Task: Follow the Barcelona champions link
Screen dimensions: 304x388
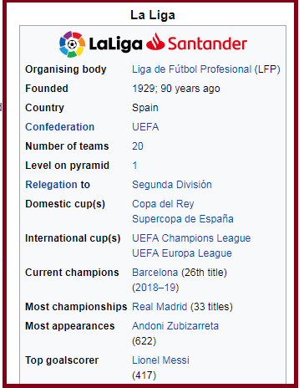Action: (155, 273)
